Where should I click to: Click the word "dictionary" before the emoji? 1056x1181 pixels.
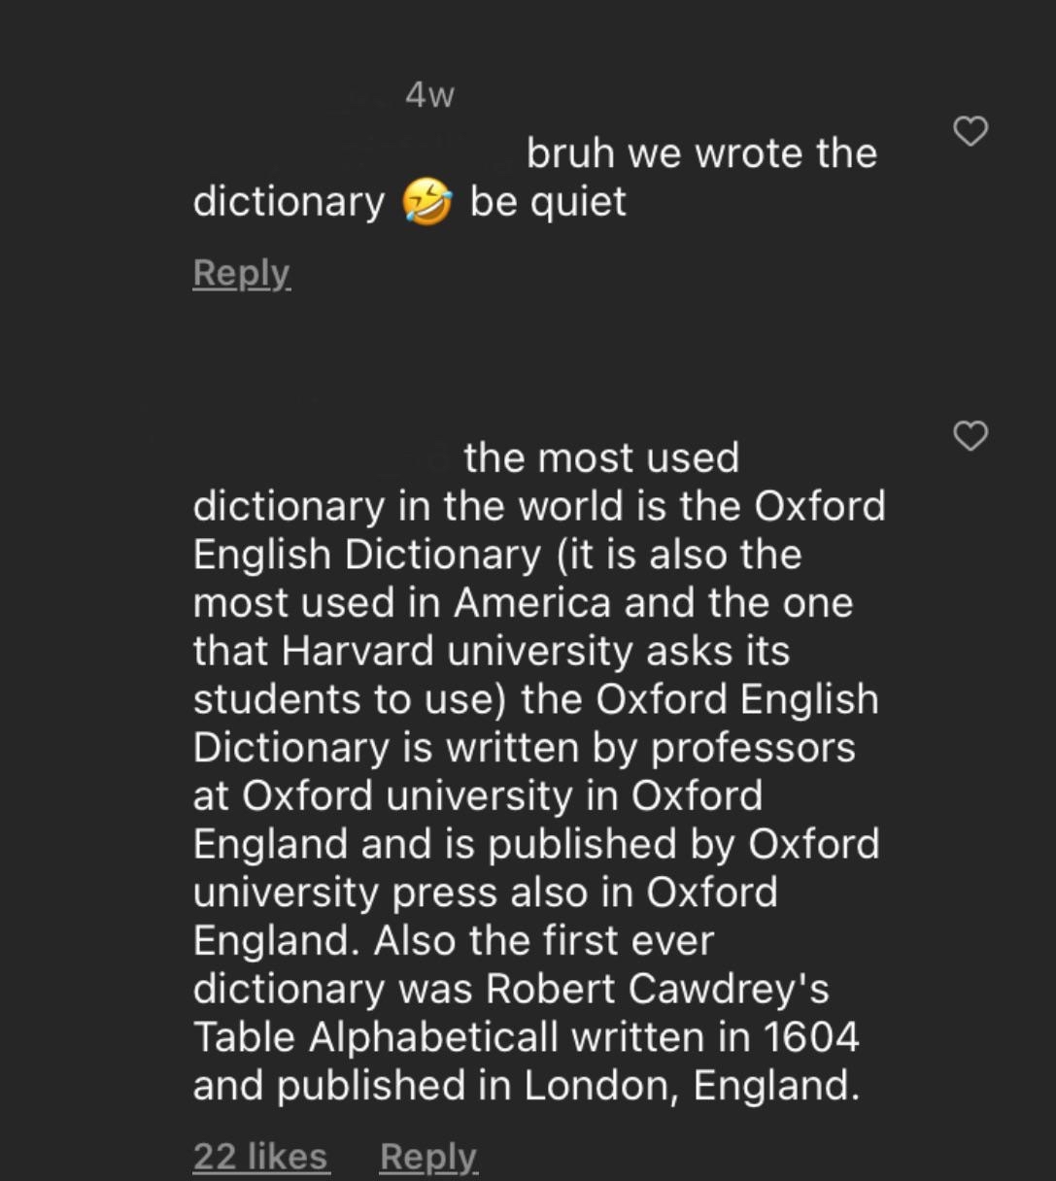(289, 202)
